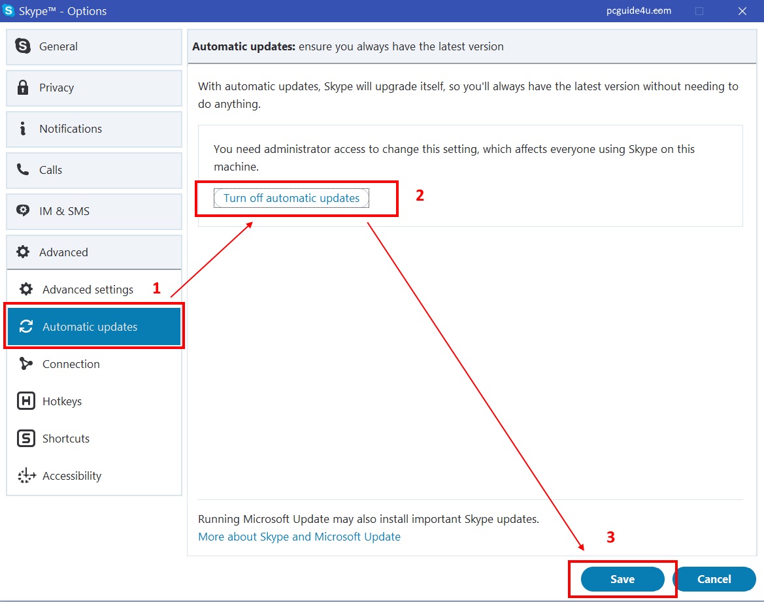Click the S icon beside Shortcuts
The width and height of the screenshot is (764, 602).
click(x=26, y=439)
